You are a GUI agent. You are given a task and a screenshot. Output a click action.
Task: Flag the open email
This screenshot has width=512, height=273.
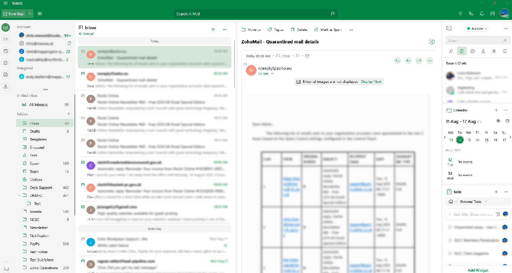297,56
